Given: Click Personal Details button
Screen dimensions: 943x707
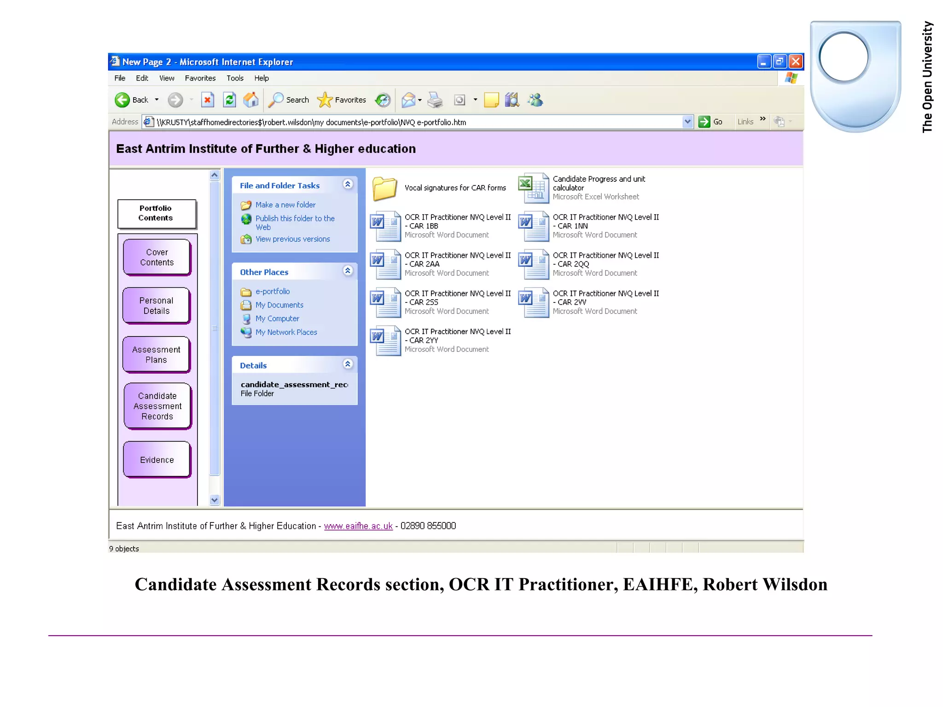Looking at the screenshot, I should click(x=157, y=306).
